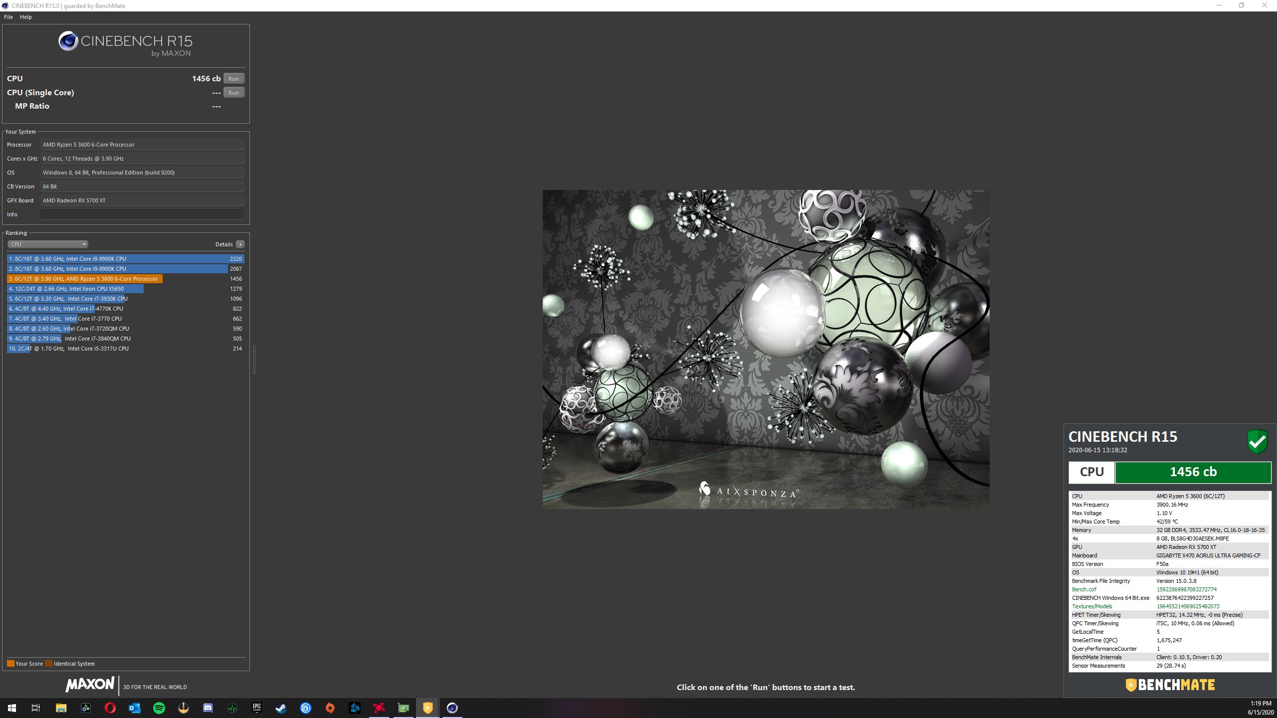Click the green 1456 cb result bar
Viewport: 1277px width, 718px height.
pos(1193,472)
